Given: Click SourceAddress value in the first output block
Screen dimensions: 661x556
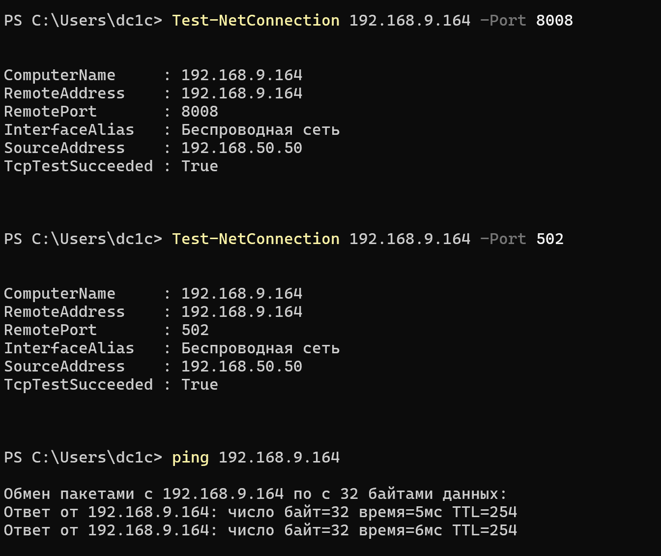Looking at the screenshot, I should coord(242,148).
